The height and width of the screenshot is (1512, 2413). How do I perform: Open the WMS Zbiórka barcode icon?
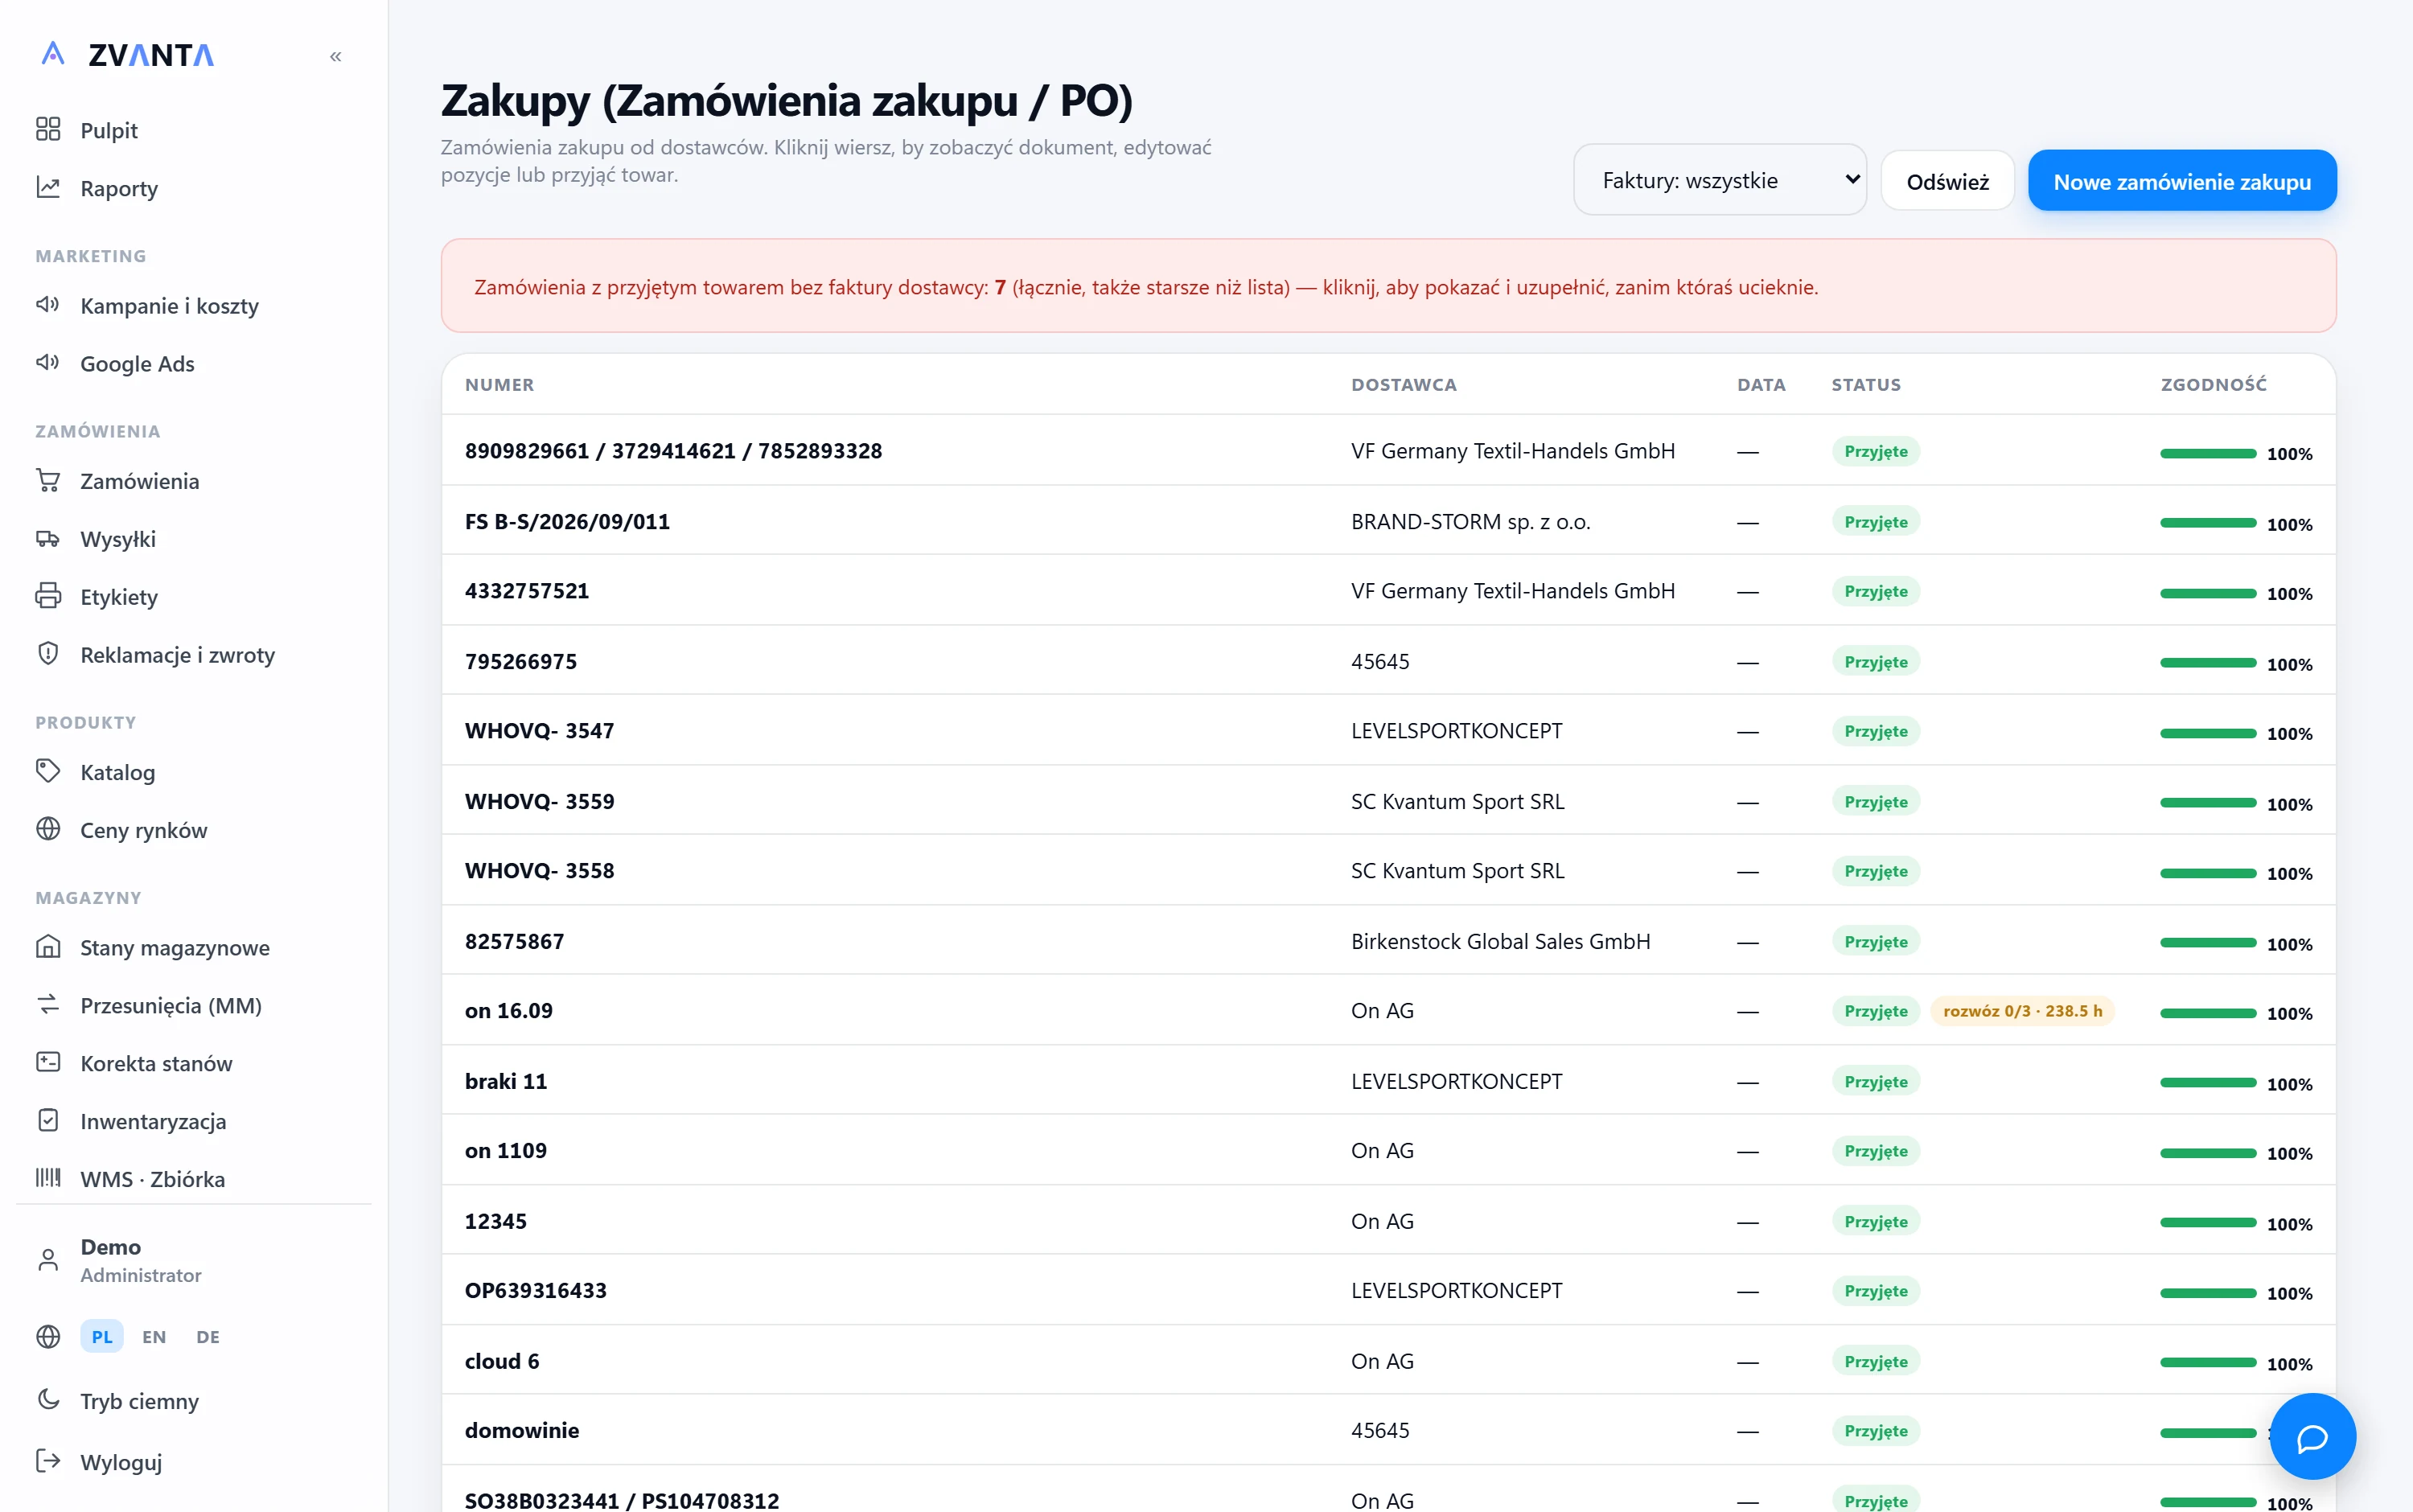tap(48, 1178)
